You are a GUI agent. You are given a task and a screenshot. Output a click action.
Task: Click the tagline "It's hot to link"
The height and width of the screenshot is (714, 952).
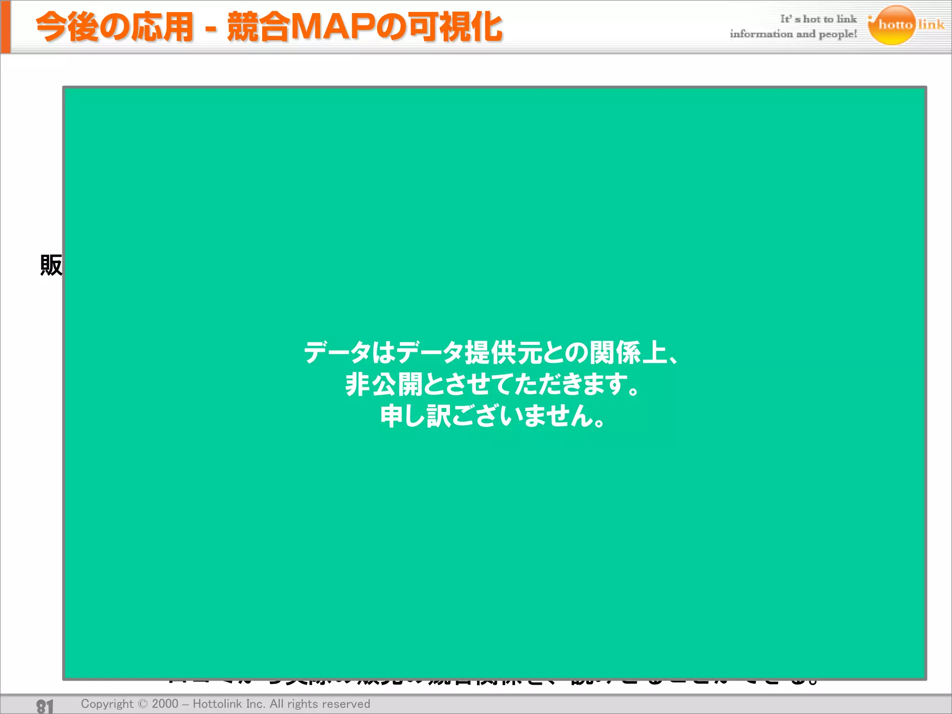(x=818, y=19)
